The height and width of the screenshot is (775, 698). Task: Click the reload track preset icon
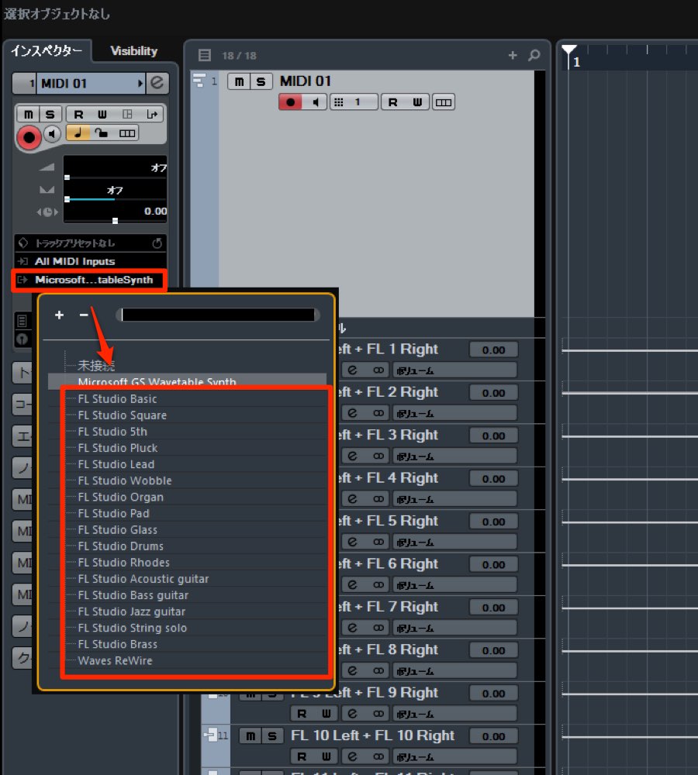point(157,243)
